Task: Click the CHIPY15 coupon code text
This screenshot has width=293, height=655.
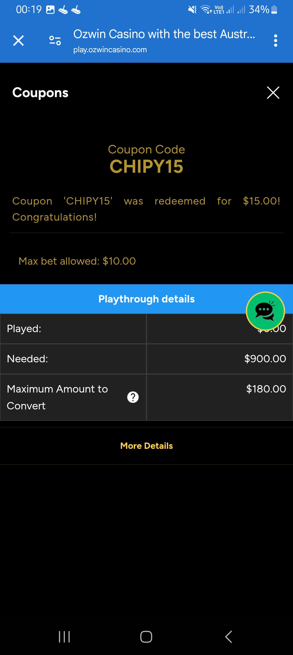Action: [x=146, y=166]
